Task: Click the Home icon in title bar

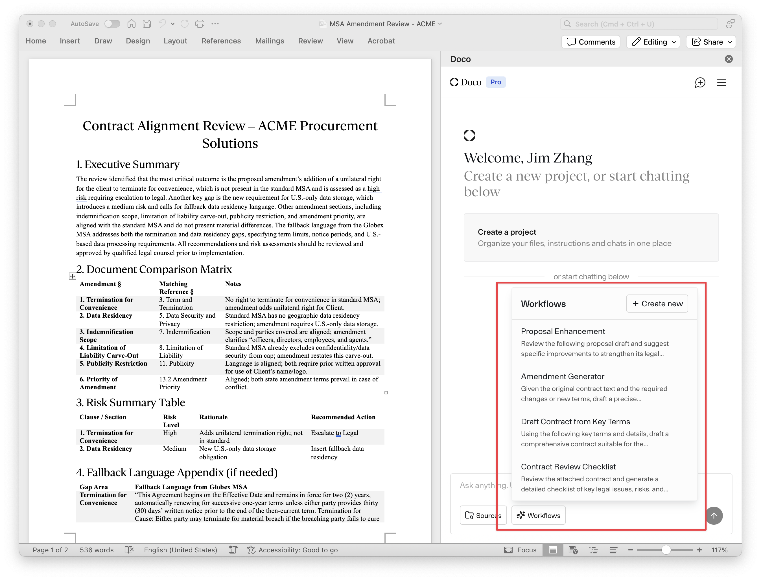Action: coord(131,24)
